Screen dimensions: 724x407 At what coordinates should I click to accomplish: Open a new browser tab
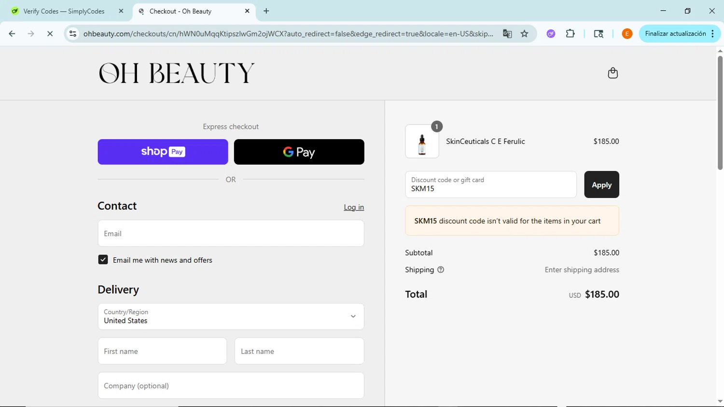click(266, 11)
